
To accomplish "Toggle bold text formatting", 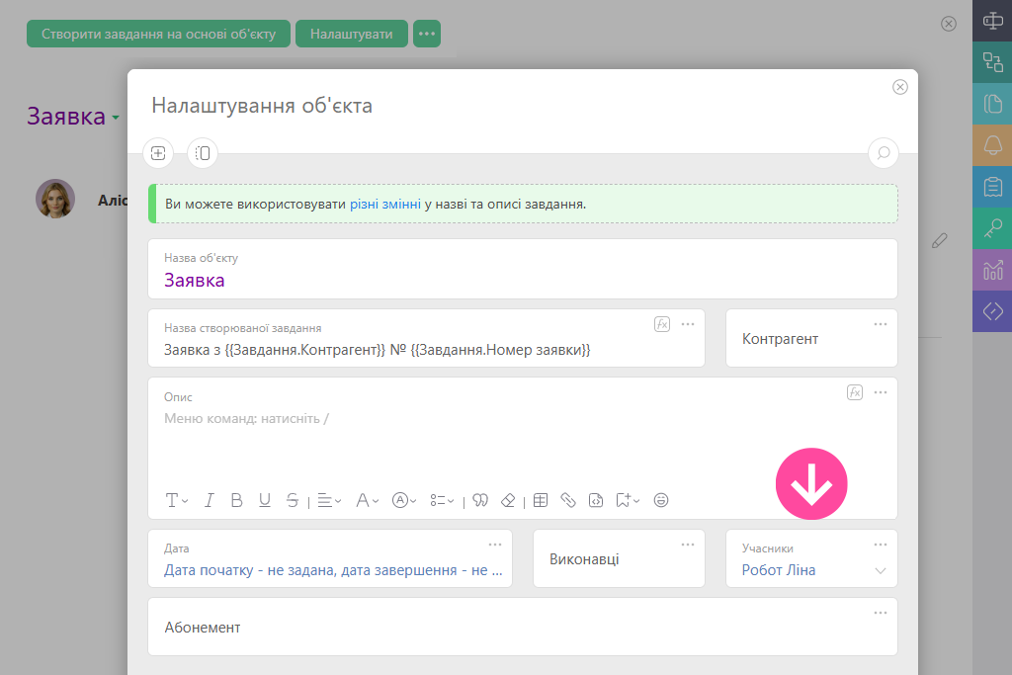I will [x=236, y=500].
